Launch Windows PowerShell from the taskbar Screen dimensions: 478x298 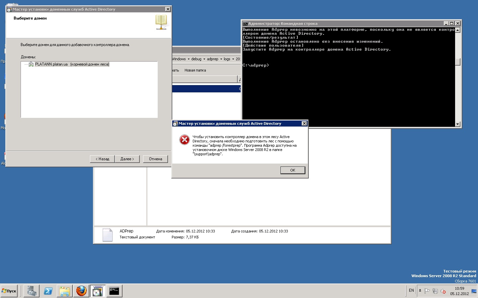[48, 291]
